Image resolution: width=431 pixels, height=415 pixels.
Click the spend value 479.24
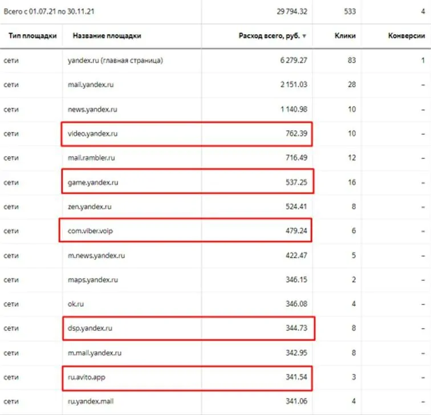pos(296,231)
